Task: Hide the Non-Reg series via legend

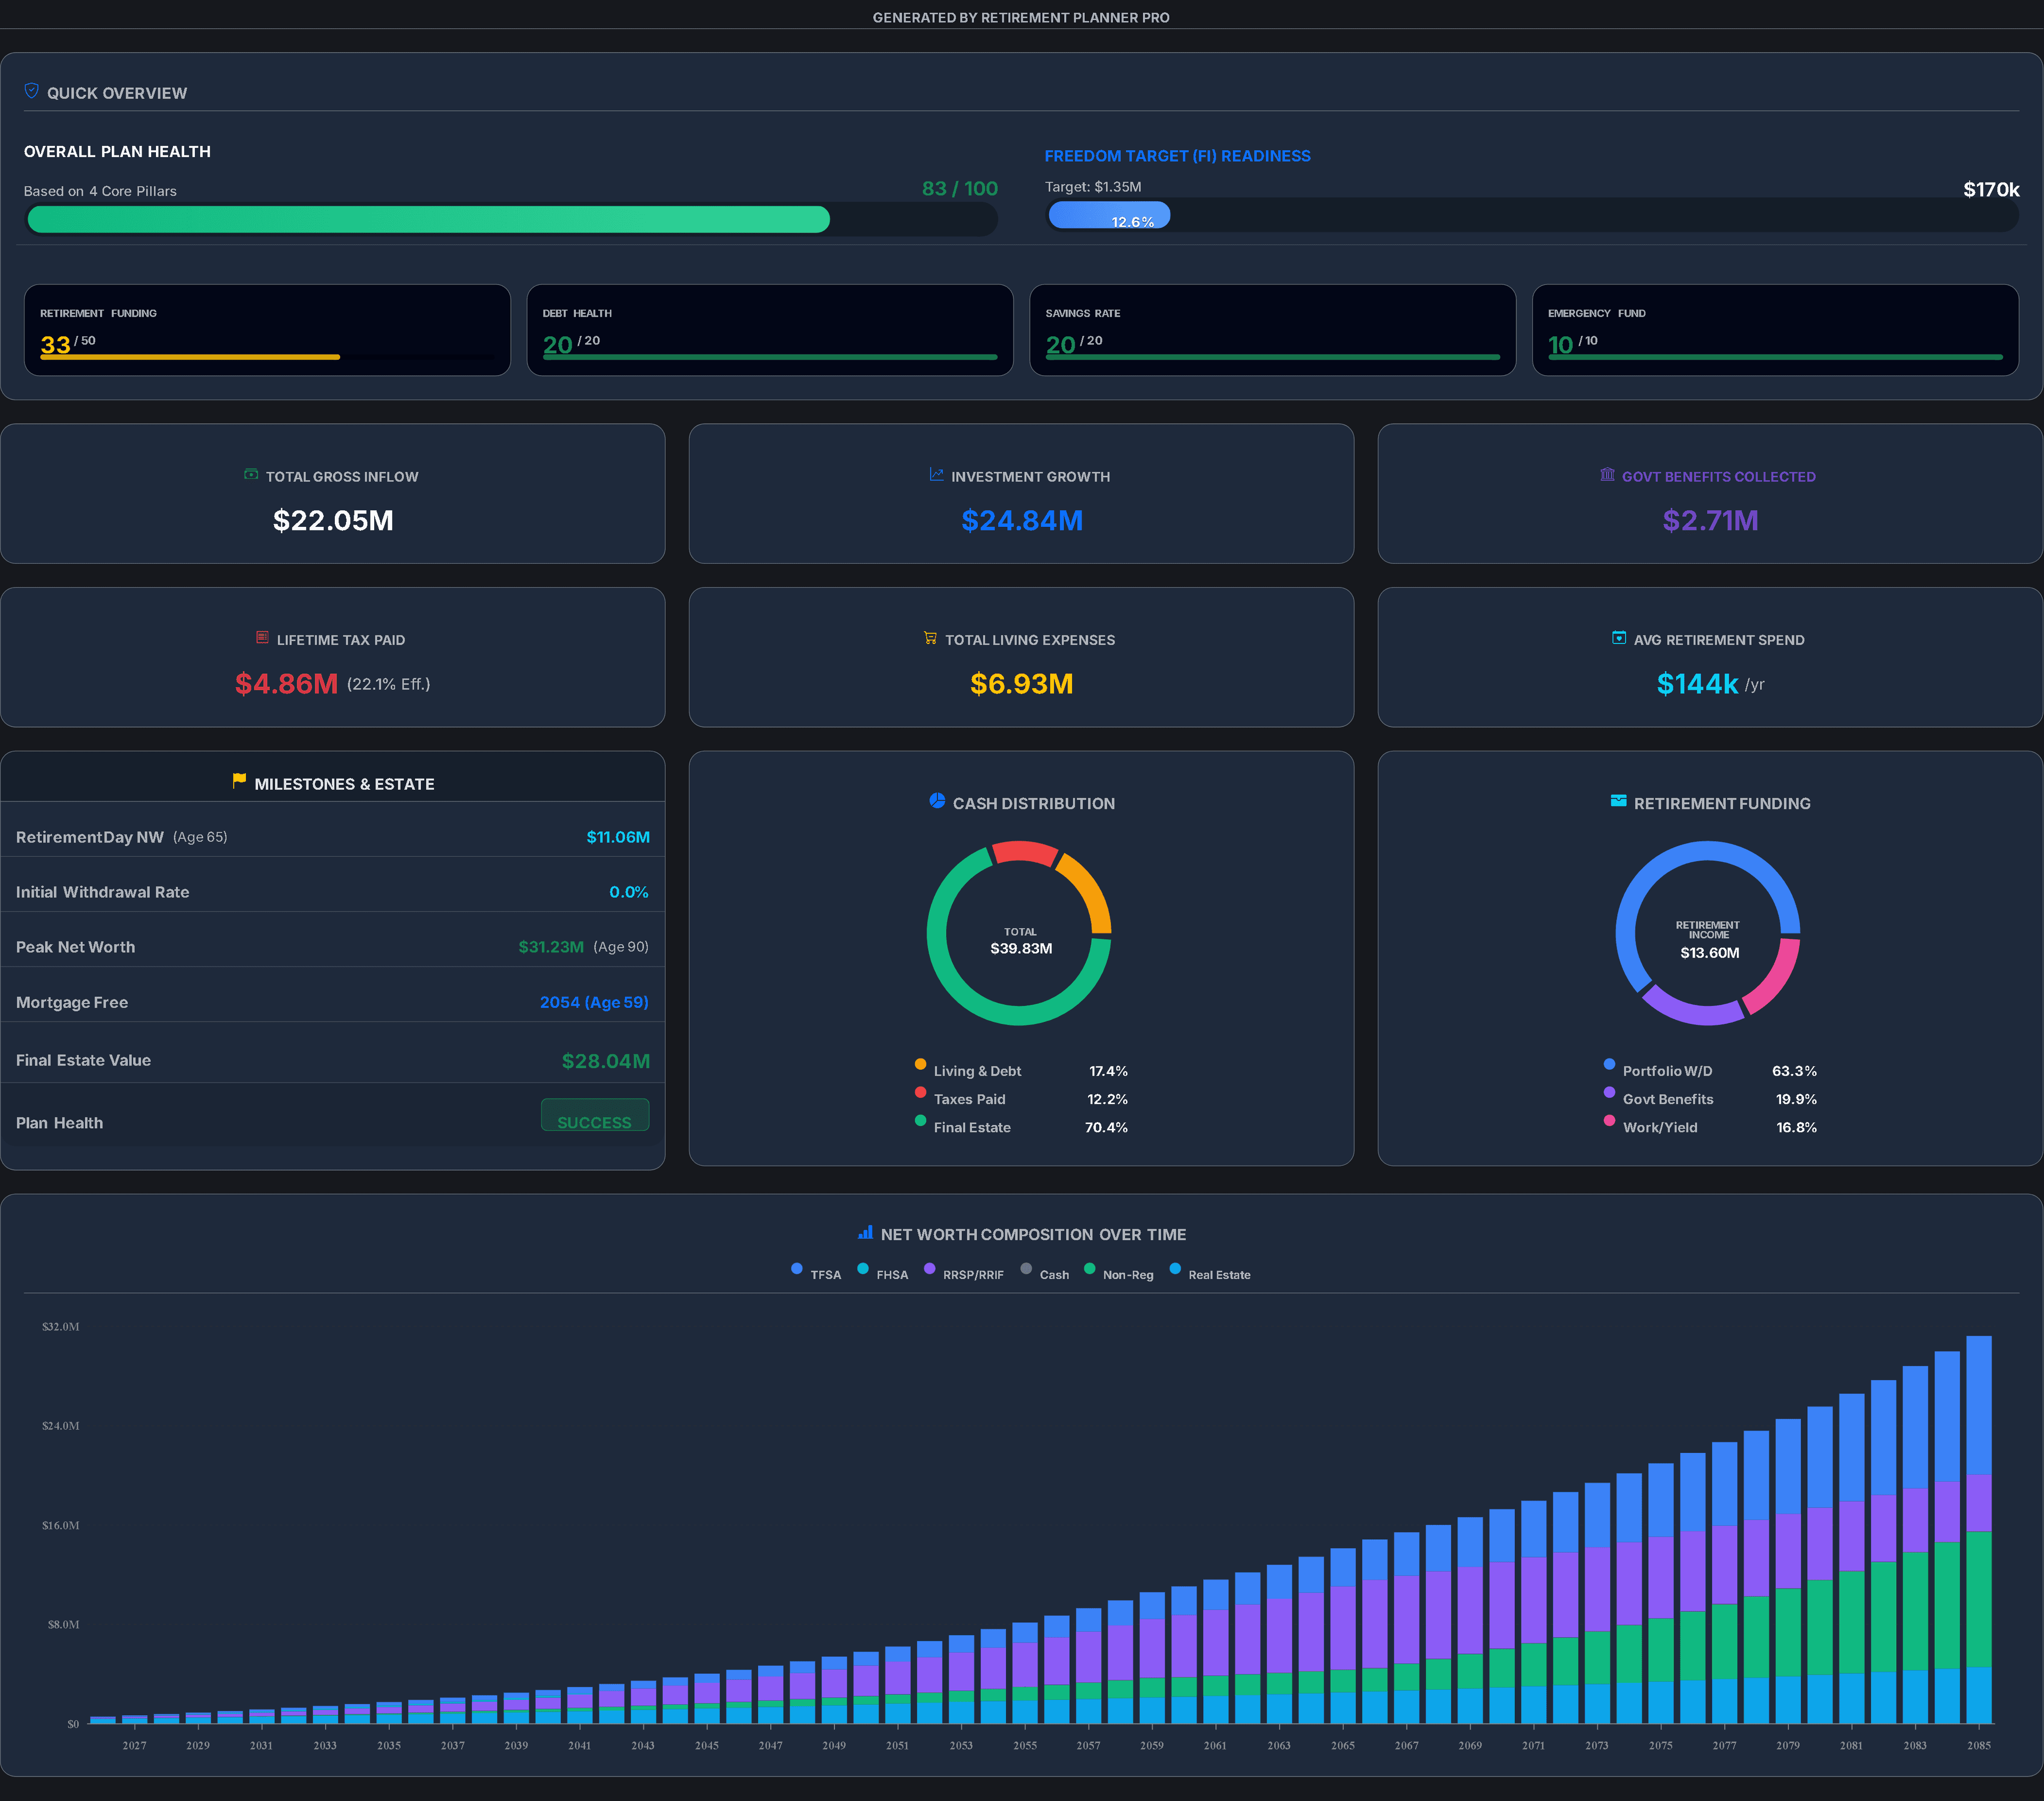Action: [x=1119, y=1273]
